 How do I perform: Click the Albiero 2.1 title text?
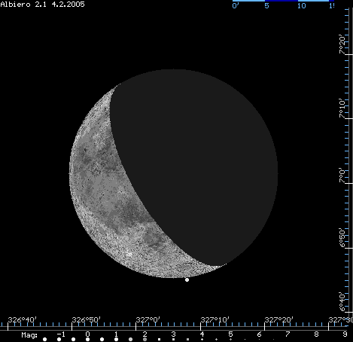(23, 5)
